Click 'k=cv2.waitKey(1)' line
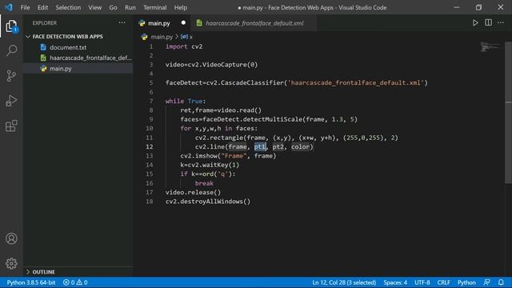 [x=210, y=165]
